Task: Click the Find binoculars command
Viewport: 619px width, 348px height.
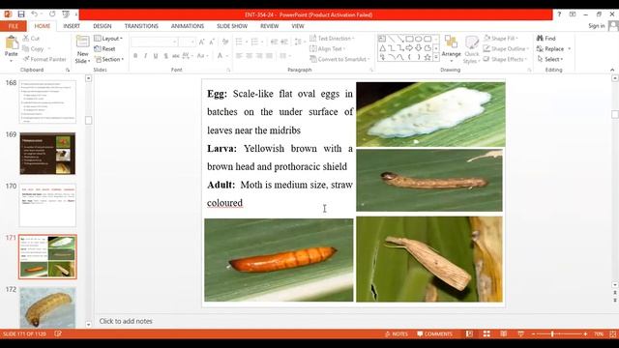Action: coord(546,39)
